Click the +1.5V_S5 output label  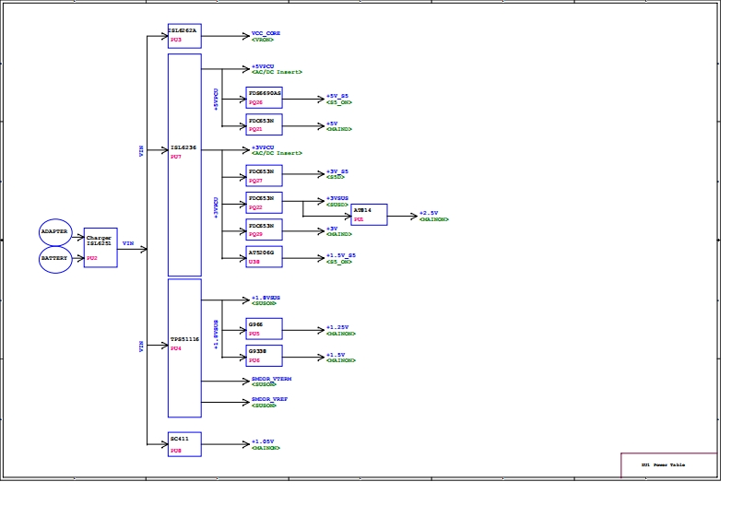(x=340, y=255)
